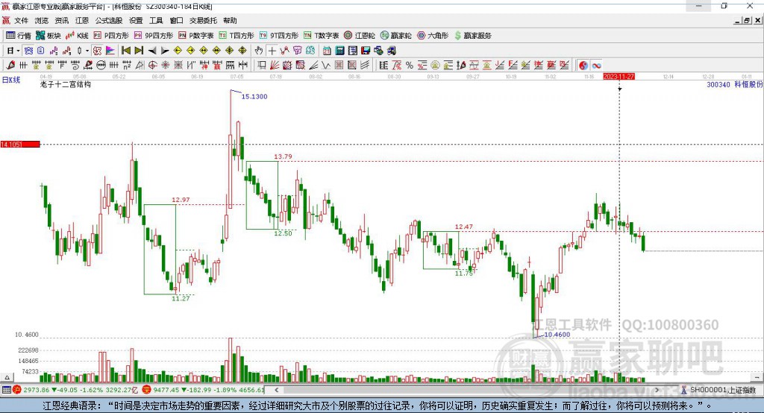The height and width of the screenshot is (413, 764).
Task: Select the Gann fan lines tool
Action: [275, 66]
